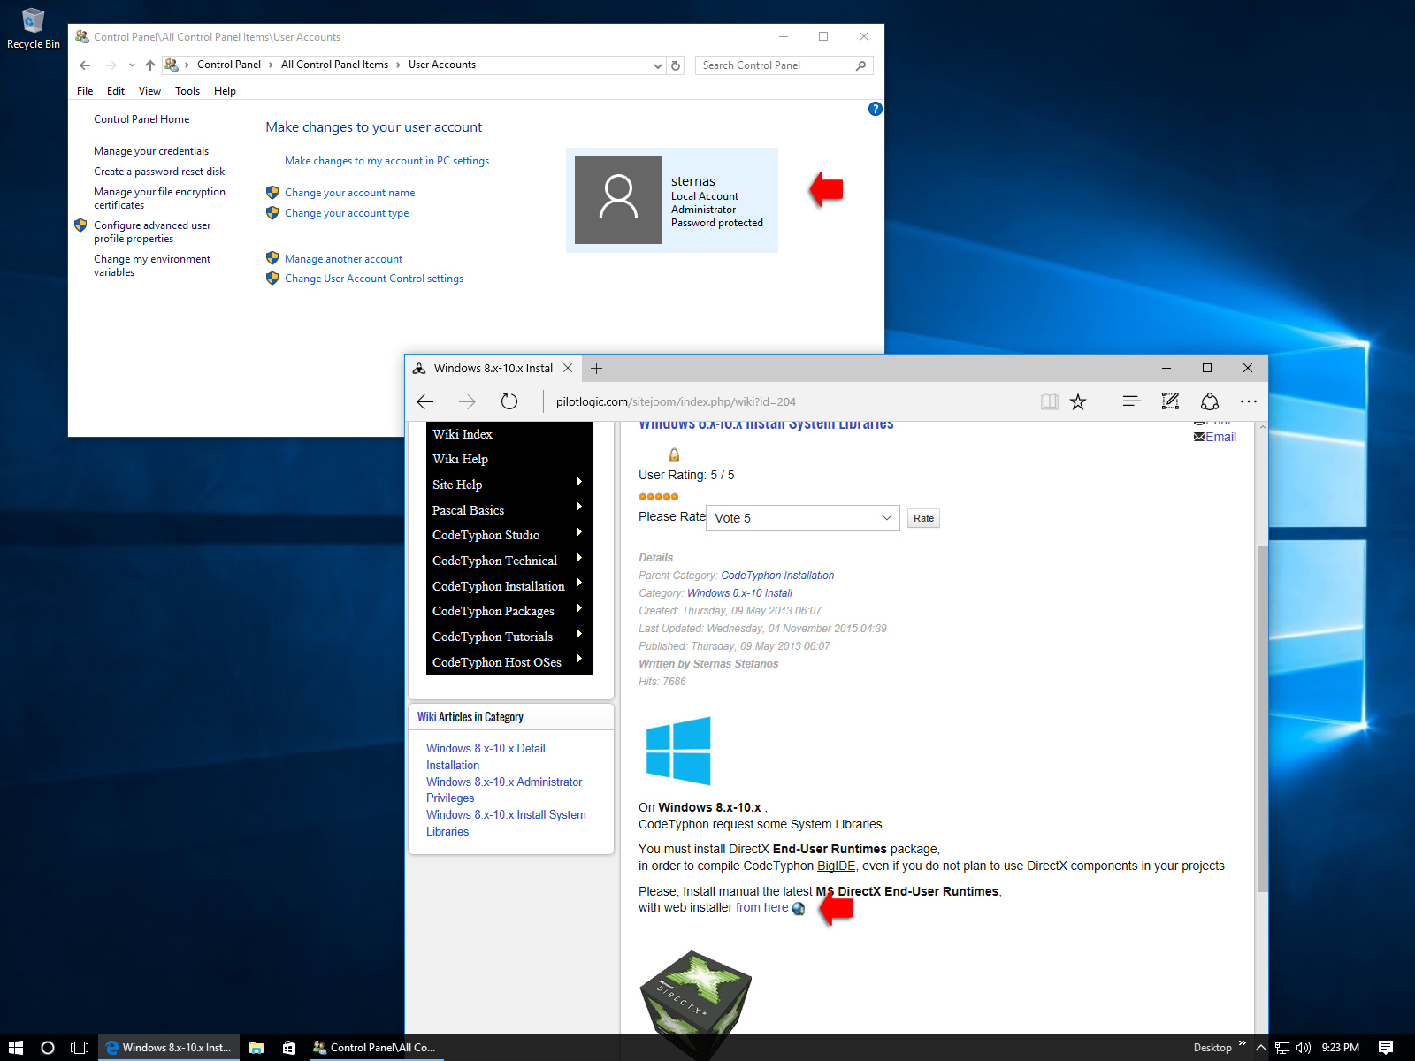
Task: Open Edit menu in Control Panel
Action: coord(116,91)
